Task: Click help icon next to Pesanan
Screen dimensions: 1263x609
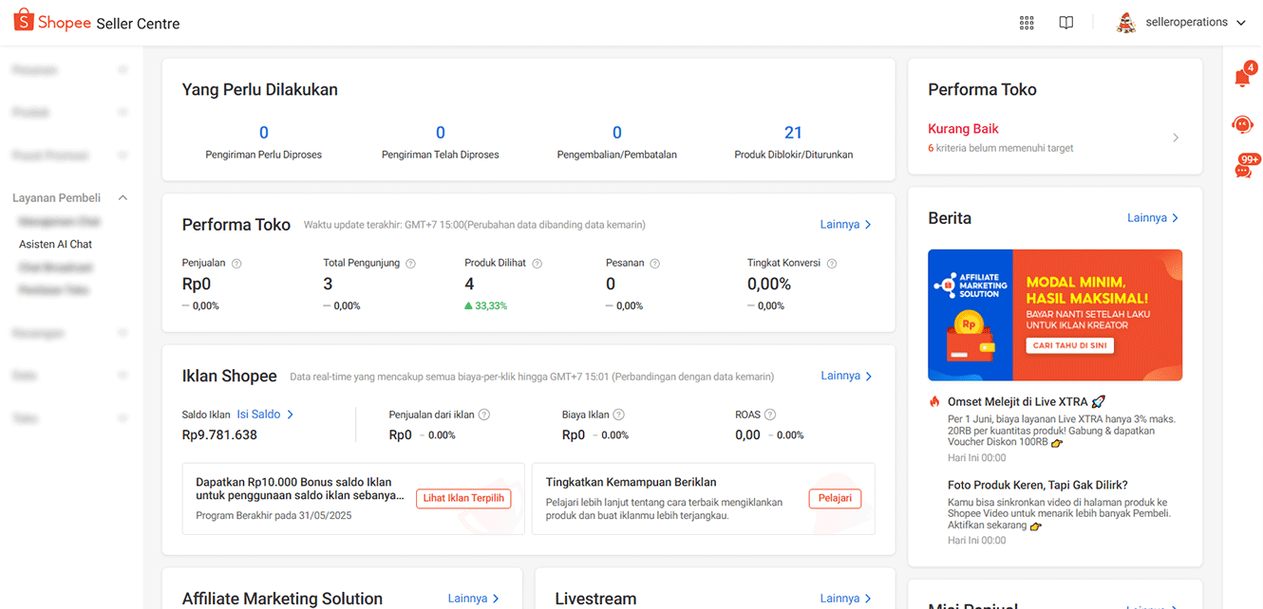Action: pos(654,264)
